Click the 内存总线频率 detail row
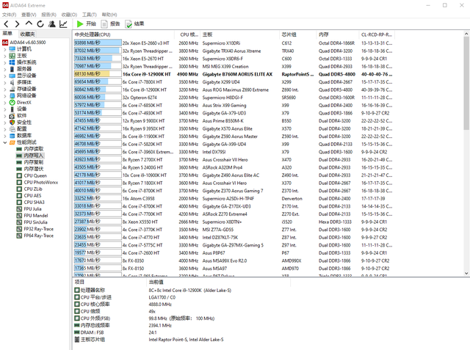470x350 pixels. 123,326
